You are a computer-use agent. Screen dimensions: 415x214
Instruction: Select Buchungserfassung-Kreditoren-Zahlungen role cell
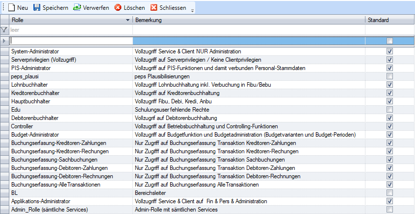click(x=71, y=143)
